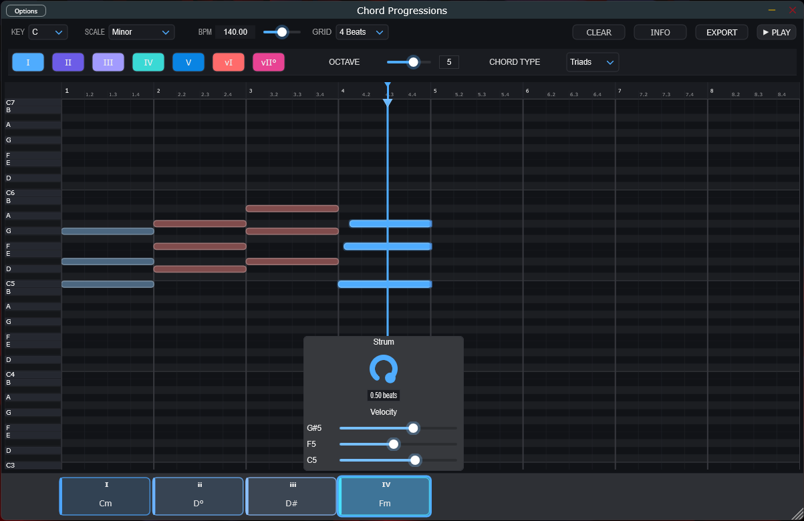Expand the SCALE Minor dropdown
Image resolution: width=804 pixels, height=521 pixels.
coord(142,32)
